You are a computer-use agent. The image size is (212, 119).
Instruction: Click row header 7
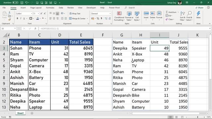coord(4,72)
